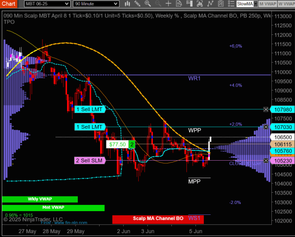Open the indicators line icon
The height and width of the screenshot is (237, 295).
[x=210, y=4]
